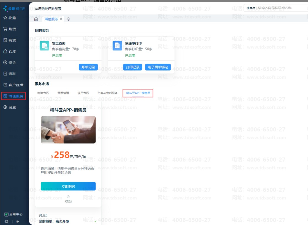Open the 设置 settings menu
The image size is (308, 225).
click(x=10, y=107)
